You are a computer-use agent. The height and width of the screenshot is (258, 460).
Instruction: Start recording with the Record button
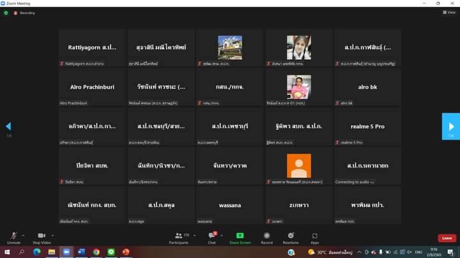(266, 237)
